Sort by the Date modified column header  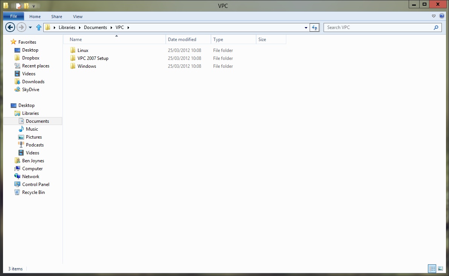188,40
